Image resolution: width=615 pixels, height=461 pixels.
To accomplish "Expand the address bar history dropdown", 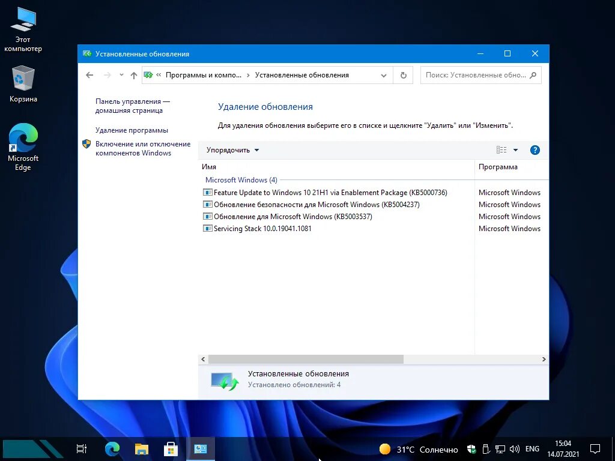I will [384, 75].
